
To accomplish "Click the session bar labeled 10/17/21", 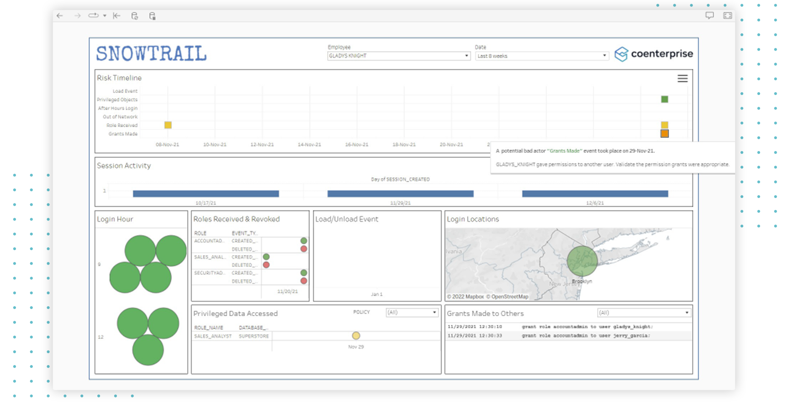I will point(206,194).
